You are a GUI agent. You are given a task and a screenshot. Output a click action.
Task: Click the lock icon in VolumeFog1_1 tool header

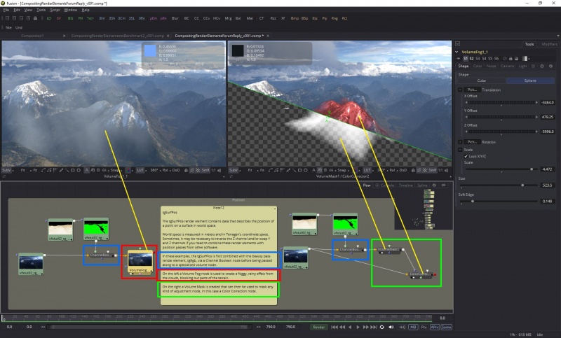coord(511,59)
